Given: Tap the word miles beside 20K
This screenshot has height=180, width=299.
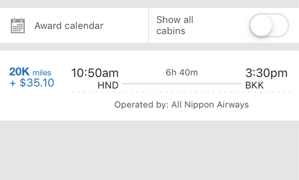Looking at the screenshot, I should (42, 73).
